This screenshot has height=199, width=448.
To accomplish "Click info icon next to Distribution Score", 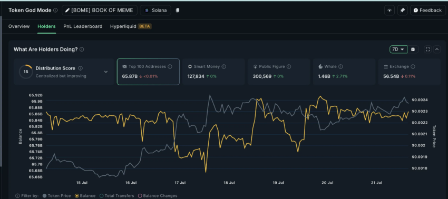I will [81, 68].
